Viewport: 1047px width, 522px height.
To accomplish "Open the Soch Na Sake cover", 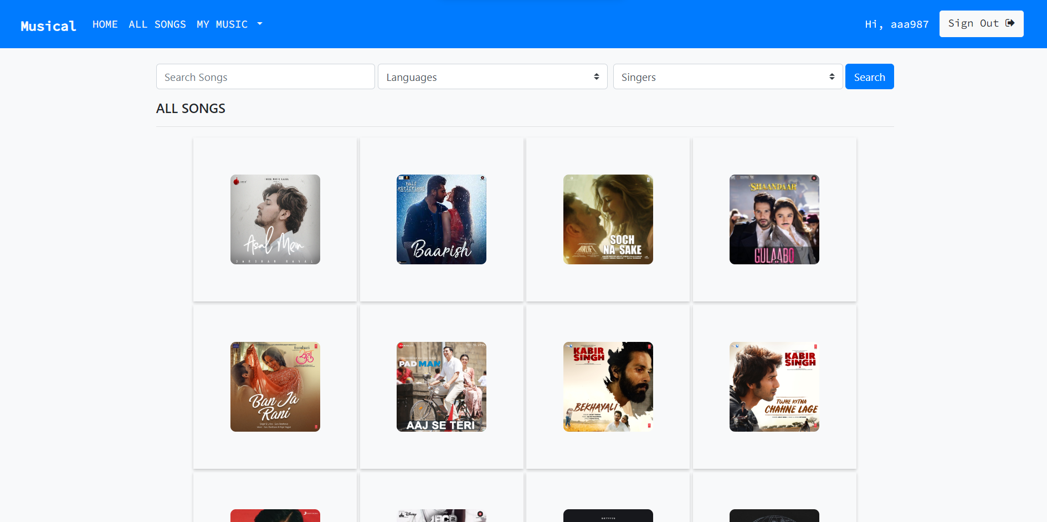I will coord(608,219).
